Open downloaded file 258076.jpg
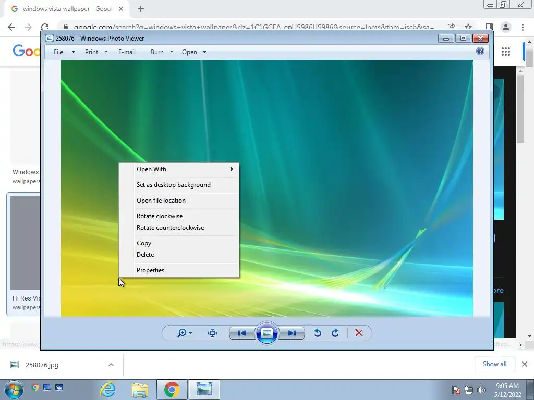Screen dimensions: 534x400 42,365
